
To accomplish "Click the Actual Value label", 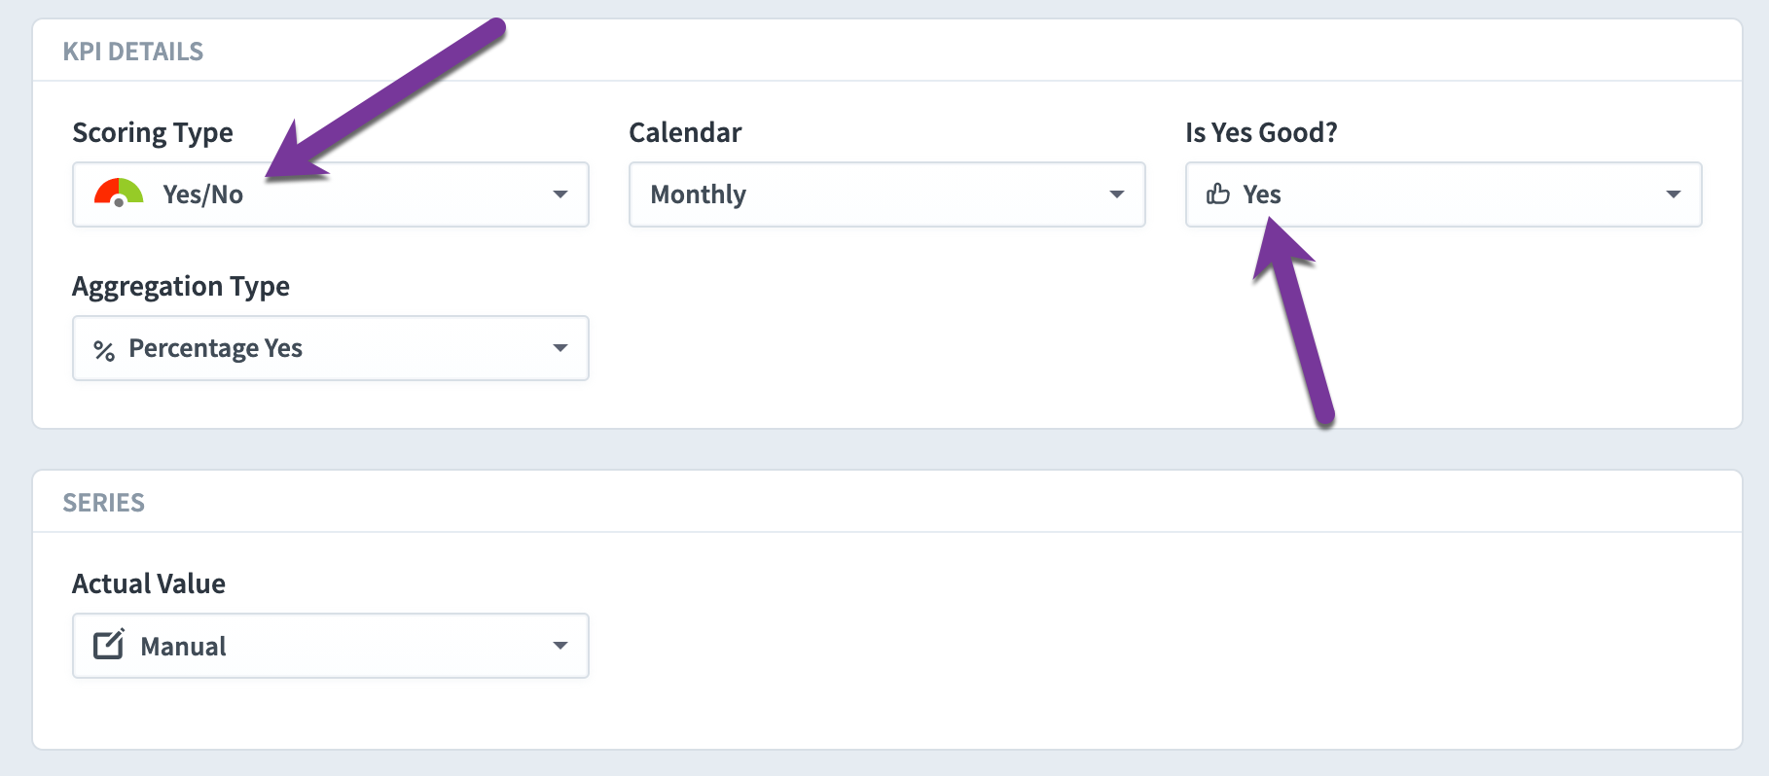I will point(149,583).
